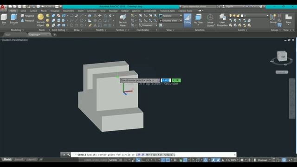Switch to the Annotate ribbon tab
The image size is (297, 167).
(x=92, y=11)
